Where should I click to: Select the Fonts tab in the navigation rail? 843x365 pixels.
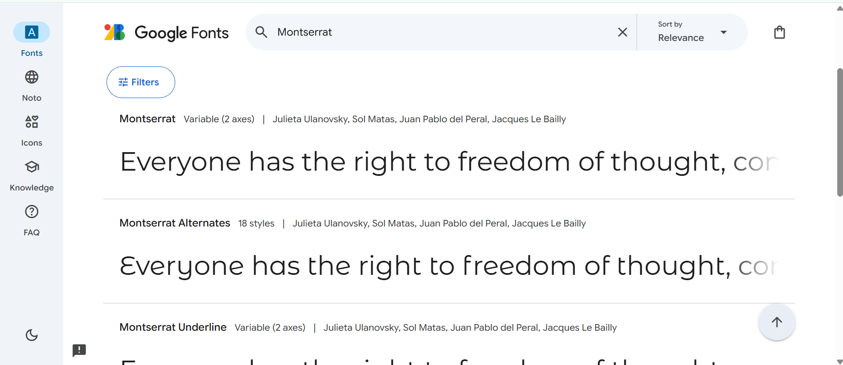[31, 40]
